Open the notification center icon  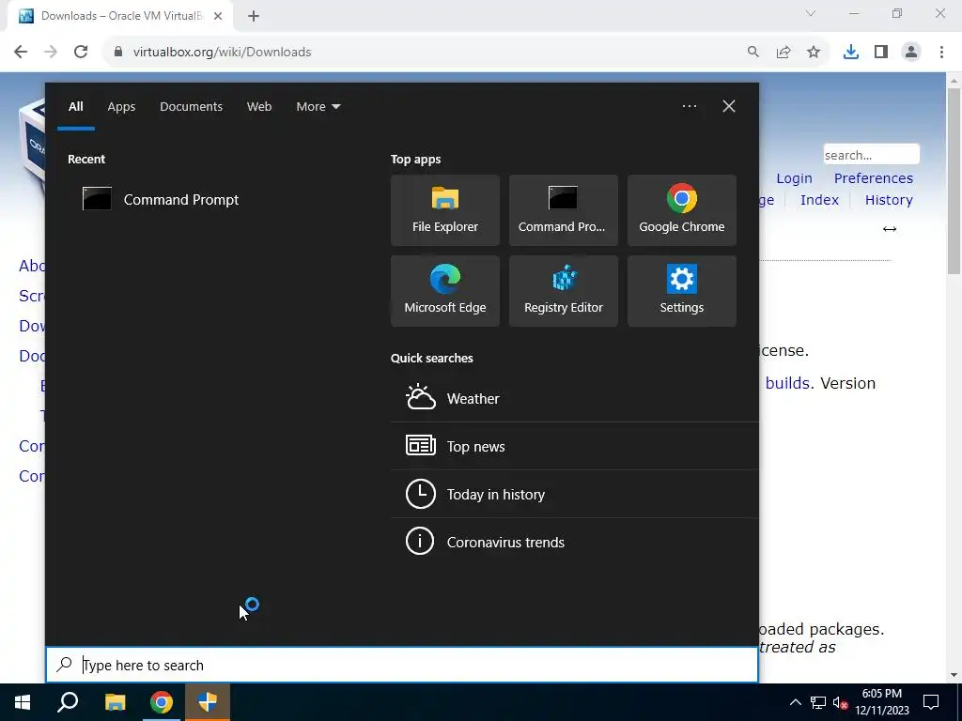pyautogui.click(x=931, y=702)
